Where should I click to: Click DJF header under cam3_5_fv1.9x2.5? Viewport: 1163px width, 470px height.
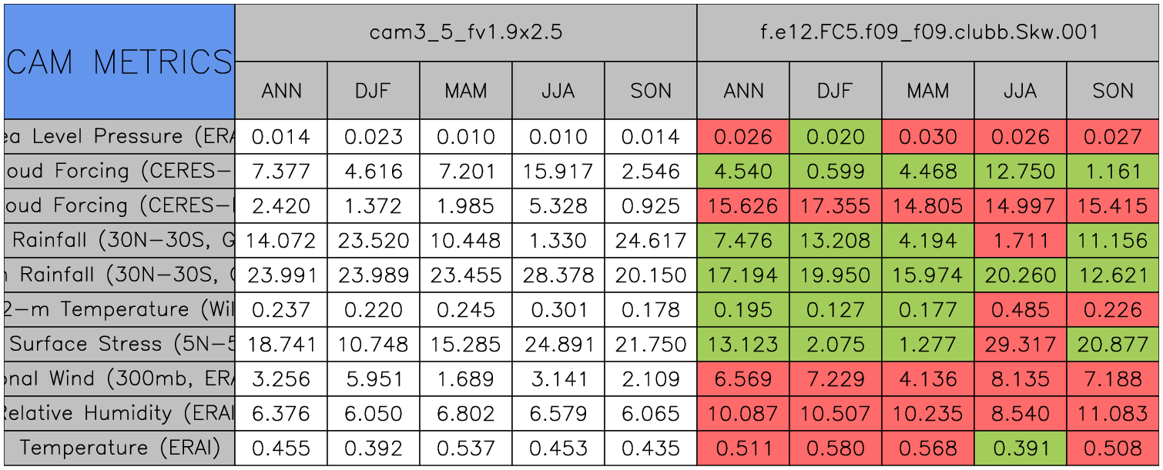click(374, 91)
